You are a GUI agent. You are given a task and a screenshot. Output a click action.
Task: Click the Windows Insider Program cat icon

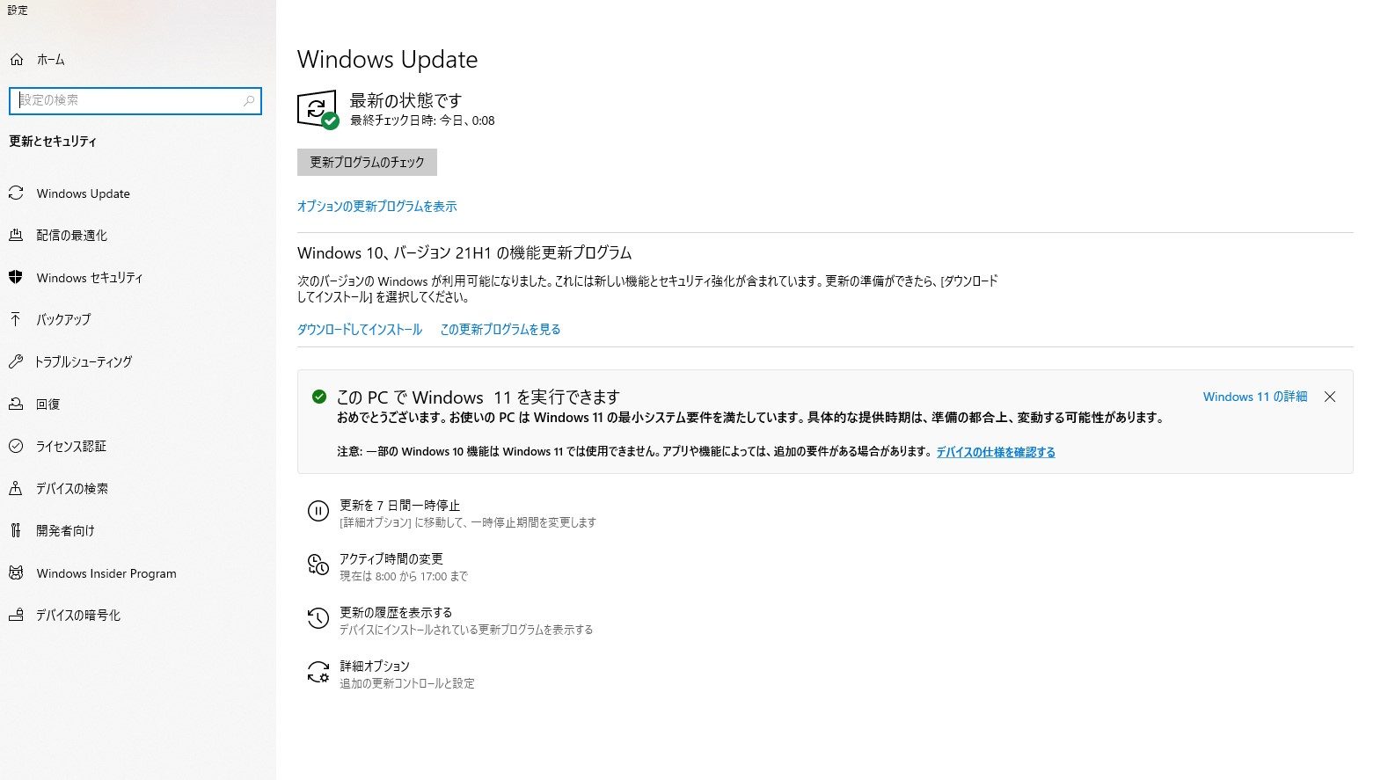pyautogui.click(x=16, y=573)
